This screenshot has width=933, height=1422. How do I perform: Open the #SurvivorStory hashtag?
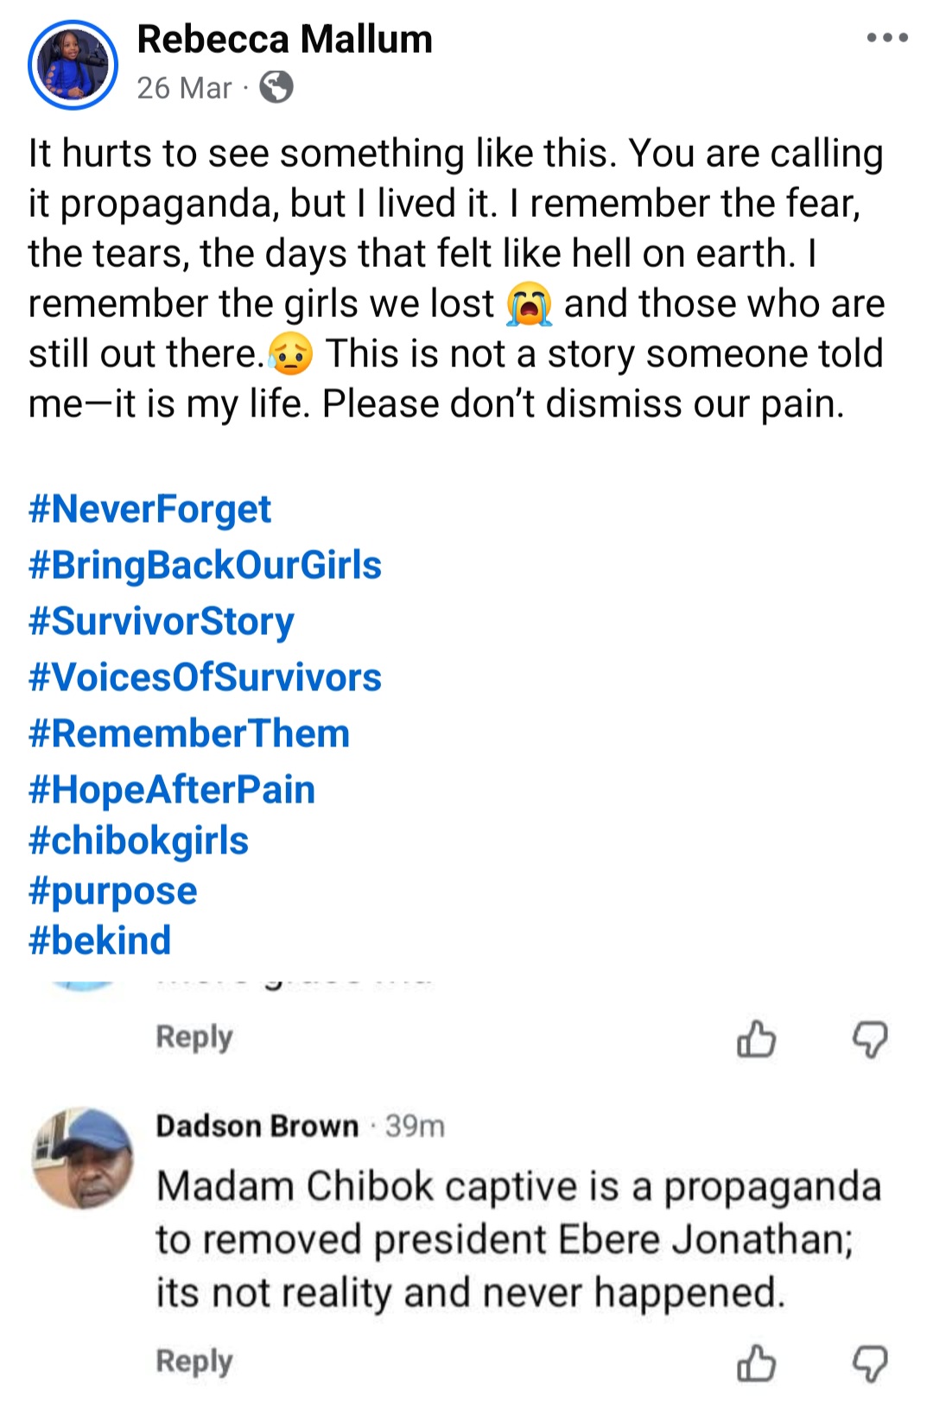(160, 621)
